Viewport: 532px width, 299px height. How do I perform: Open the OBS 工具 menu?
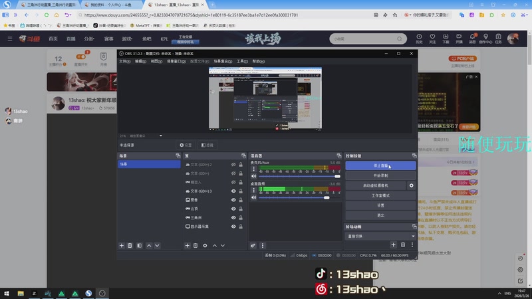242,61
